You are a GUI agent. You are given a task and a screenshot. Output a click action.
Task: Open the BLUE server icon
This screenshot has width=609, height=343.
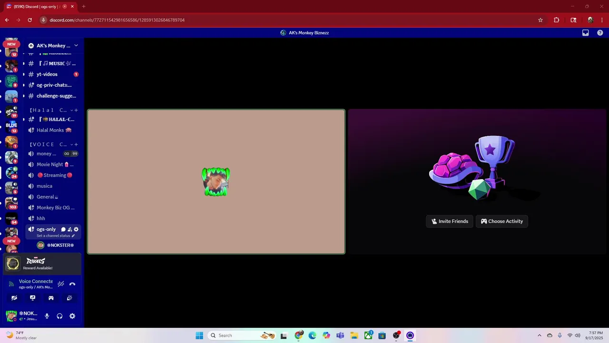(x=11, y=126)
